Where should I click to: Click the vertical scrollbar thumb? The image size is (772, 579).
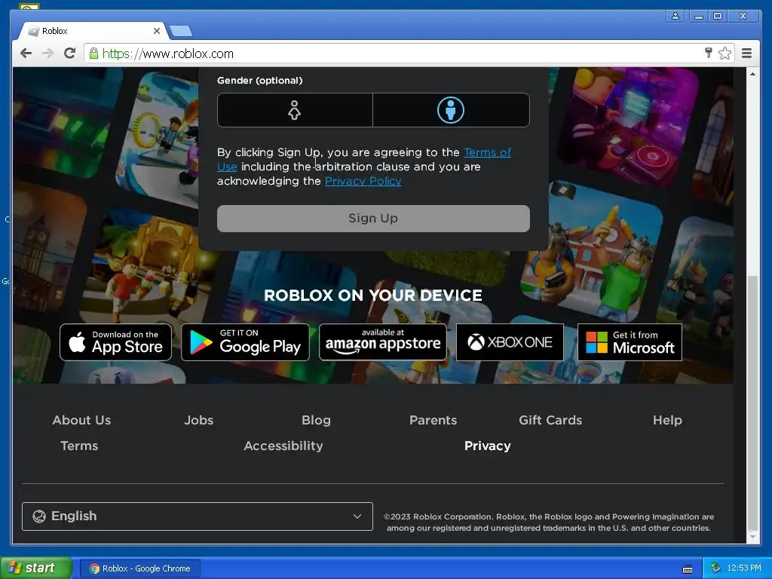(753, 404)
